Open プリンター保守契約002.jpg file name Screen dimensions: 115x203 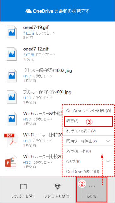tap(48, 71)
